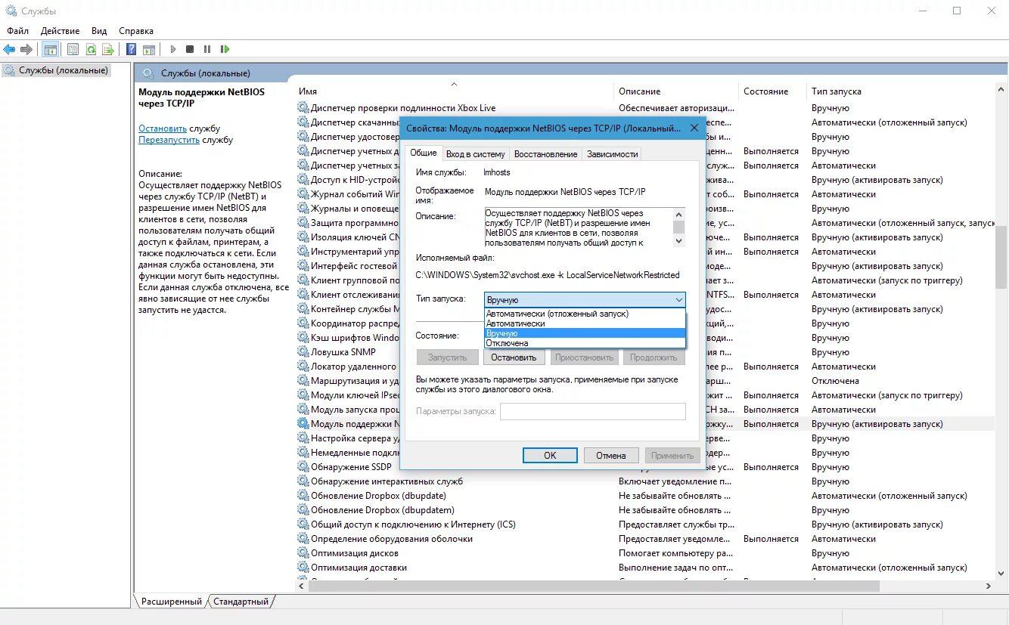The image size is (1009, 625).
Task: Click the horizontal scrollbar thumb under services list
Action: coord(594,586)
